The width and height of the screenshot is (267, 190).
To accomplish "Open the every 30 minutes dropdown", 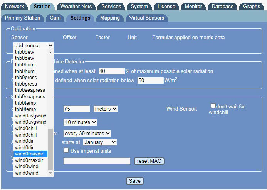I will pyautogui.click(x=87, y=133).
